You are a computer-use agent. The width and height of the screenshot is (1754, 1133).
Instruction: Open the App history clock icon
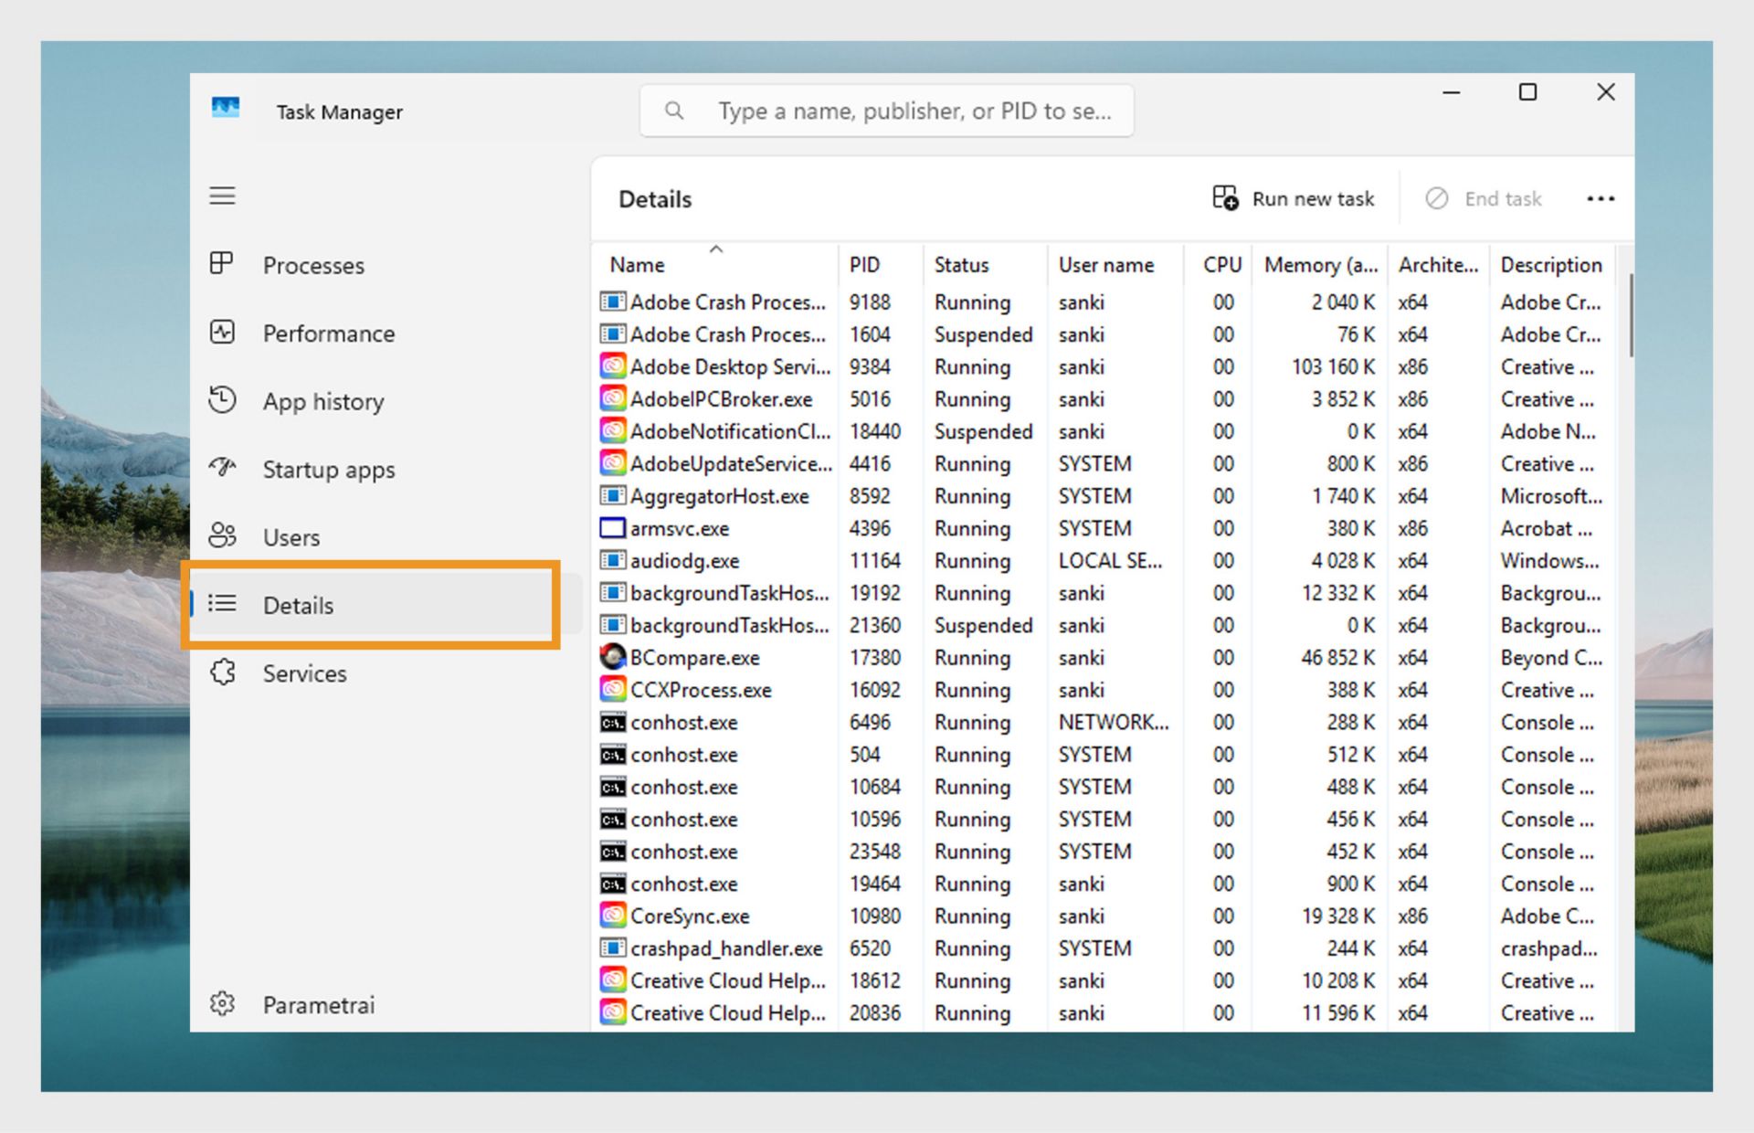[222, 400]
